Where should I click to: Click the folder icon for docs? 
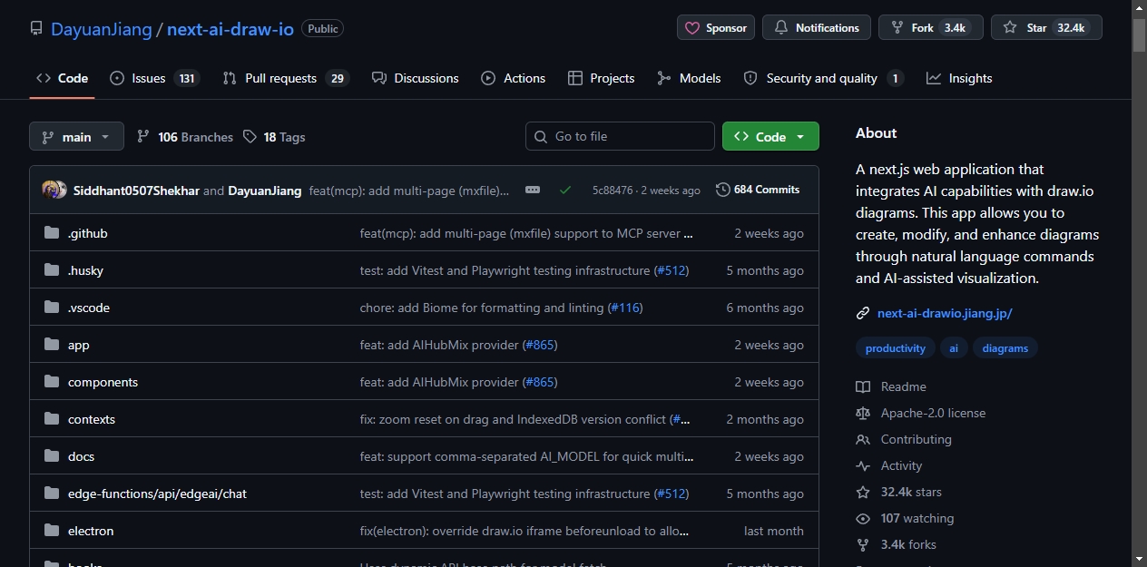52,456
